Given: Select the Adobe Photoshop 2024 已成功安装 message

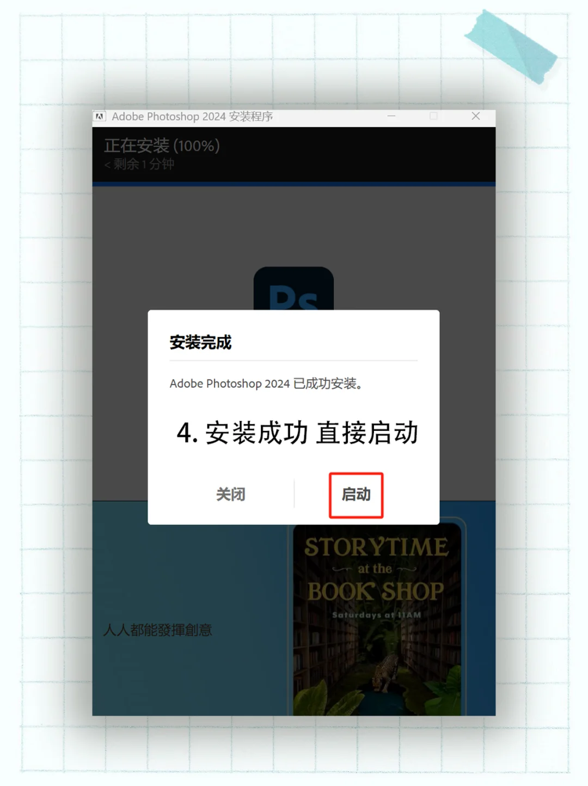Looking at the screenshot, I should [x=268, y=383].
